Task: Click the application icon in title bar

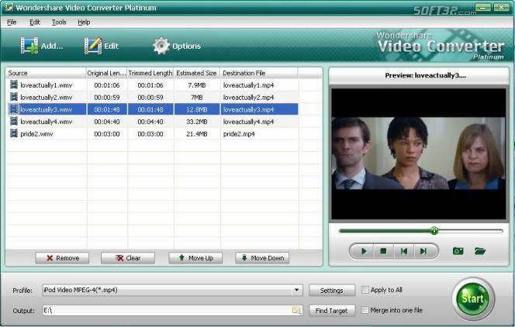Action: (9, 6)
